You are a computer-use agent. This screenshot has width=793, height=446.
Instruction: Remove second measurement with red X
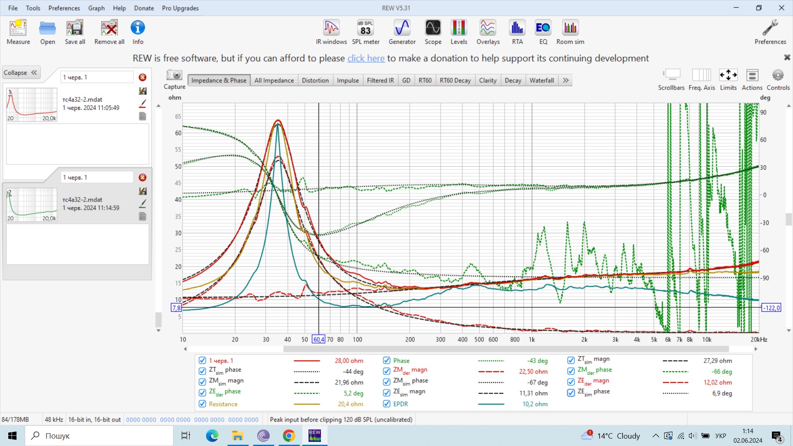pos(142,178)
